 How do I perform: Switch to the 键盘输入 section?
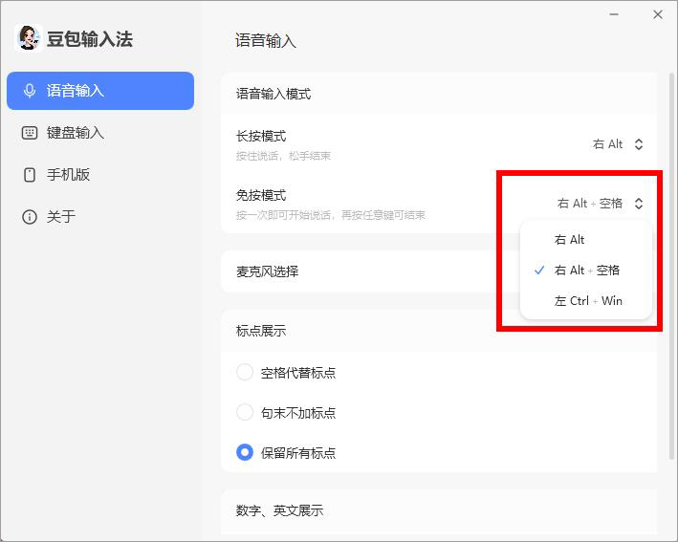pos(100,133)
